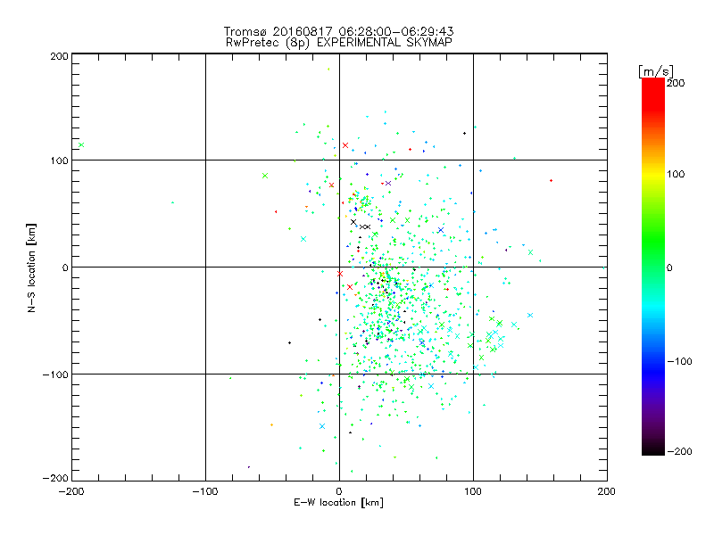The image size is (714, 535).
Task: Click the x-axis tick label "100"
Action: click(473, 491)
